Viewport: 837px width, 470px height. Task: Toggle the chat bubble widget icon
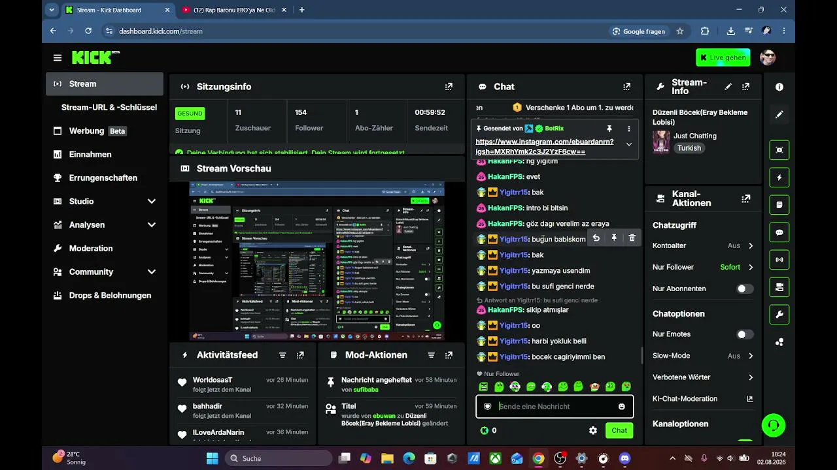(x=779, y=232)
